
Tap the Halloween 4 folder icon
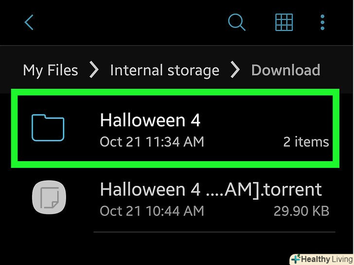coord(48,128)
